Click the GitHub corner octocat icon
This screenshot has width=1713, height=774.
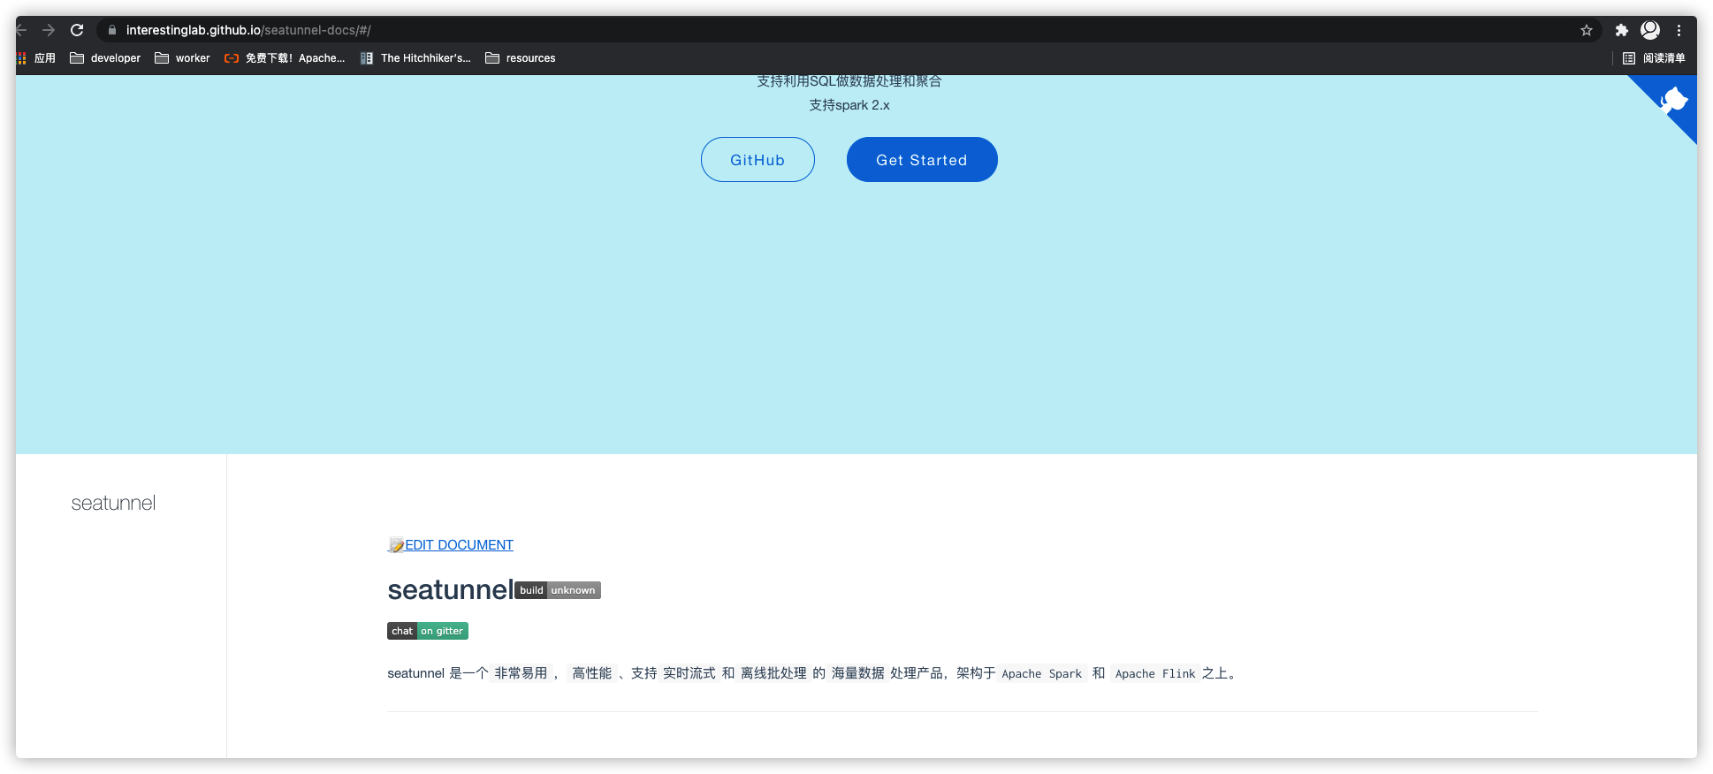coord(1673,100)
